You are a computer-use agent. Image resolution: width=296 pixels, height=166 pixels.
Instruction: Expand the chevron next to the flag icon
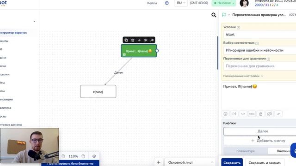[229, 15]
